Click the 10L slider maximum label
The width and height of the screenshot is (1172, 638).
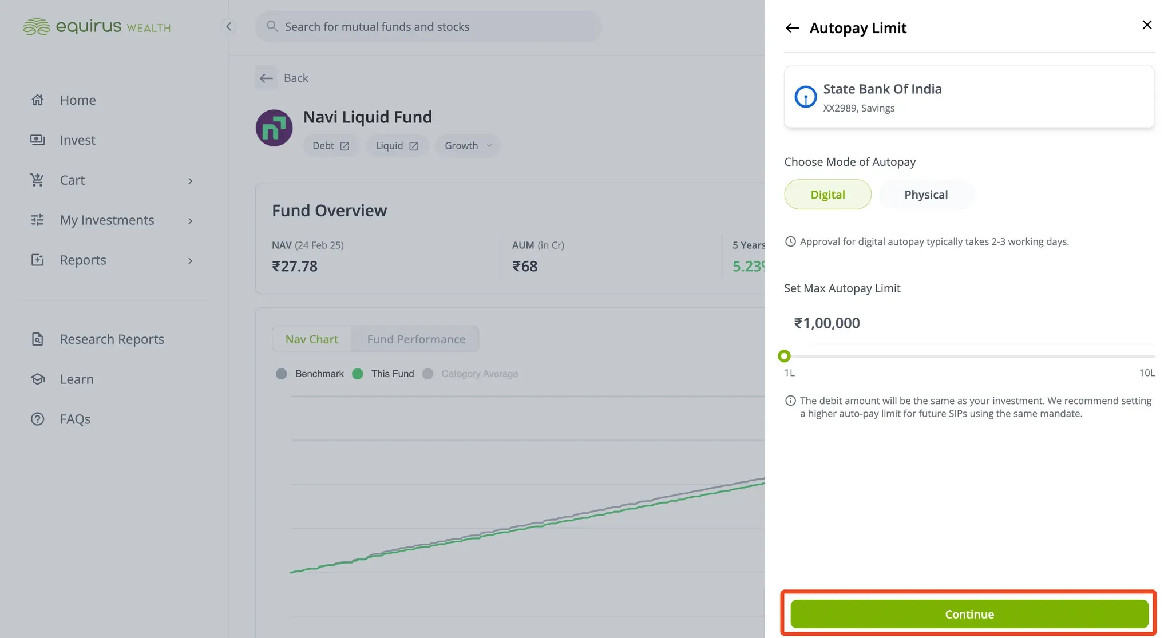[1147, 373]
